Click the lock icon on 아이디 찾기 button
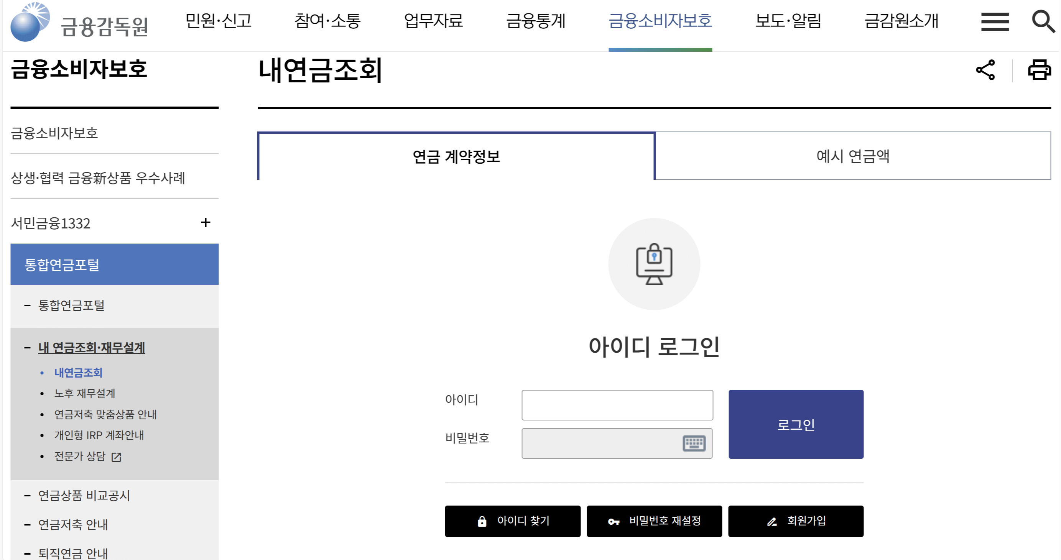The image size is (1061, 560). (x=482, y=521)
